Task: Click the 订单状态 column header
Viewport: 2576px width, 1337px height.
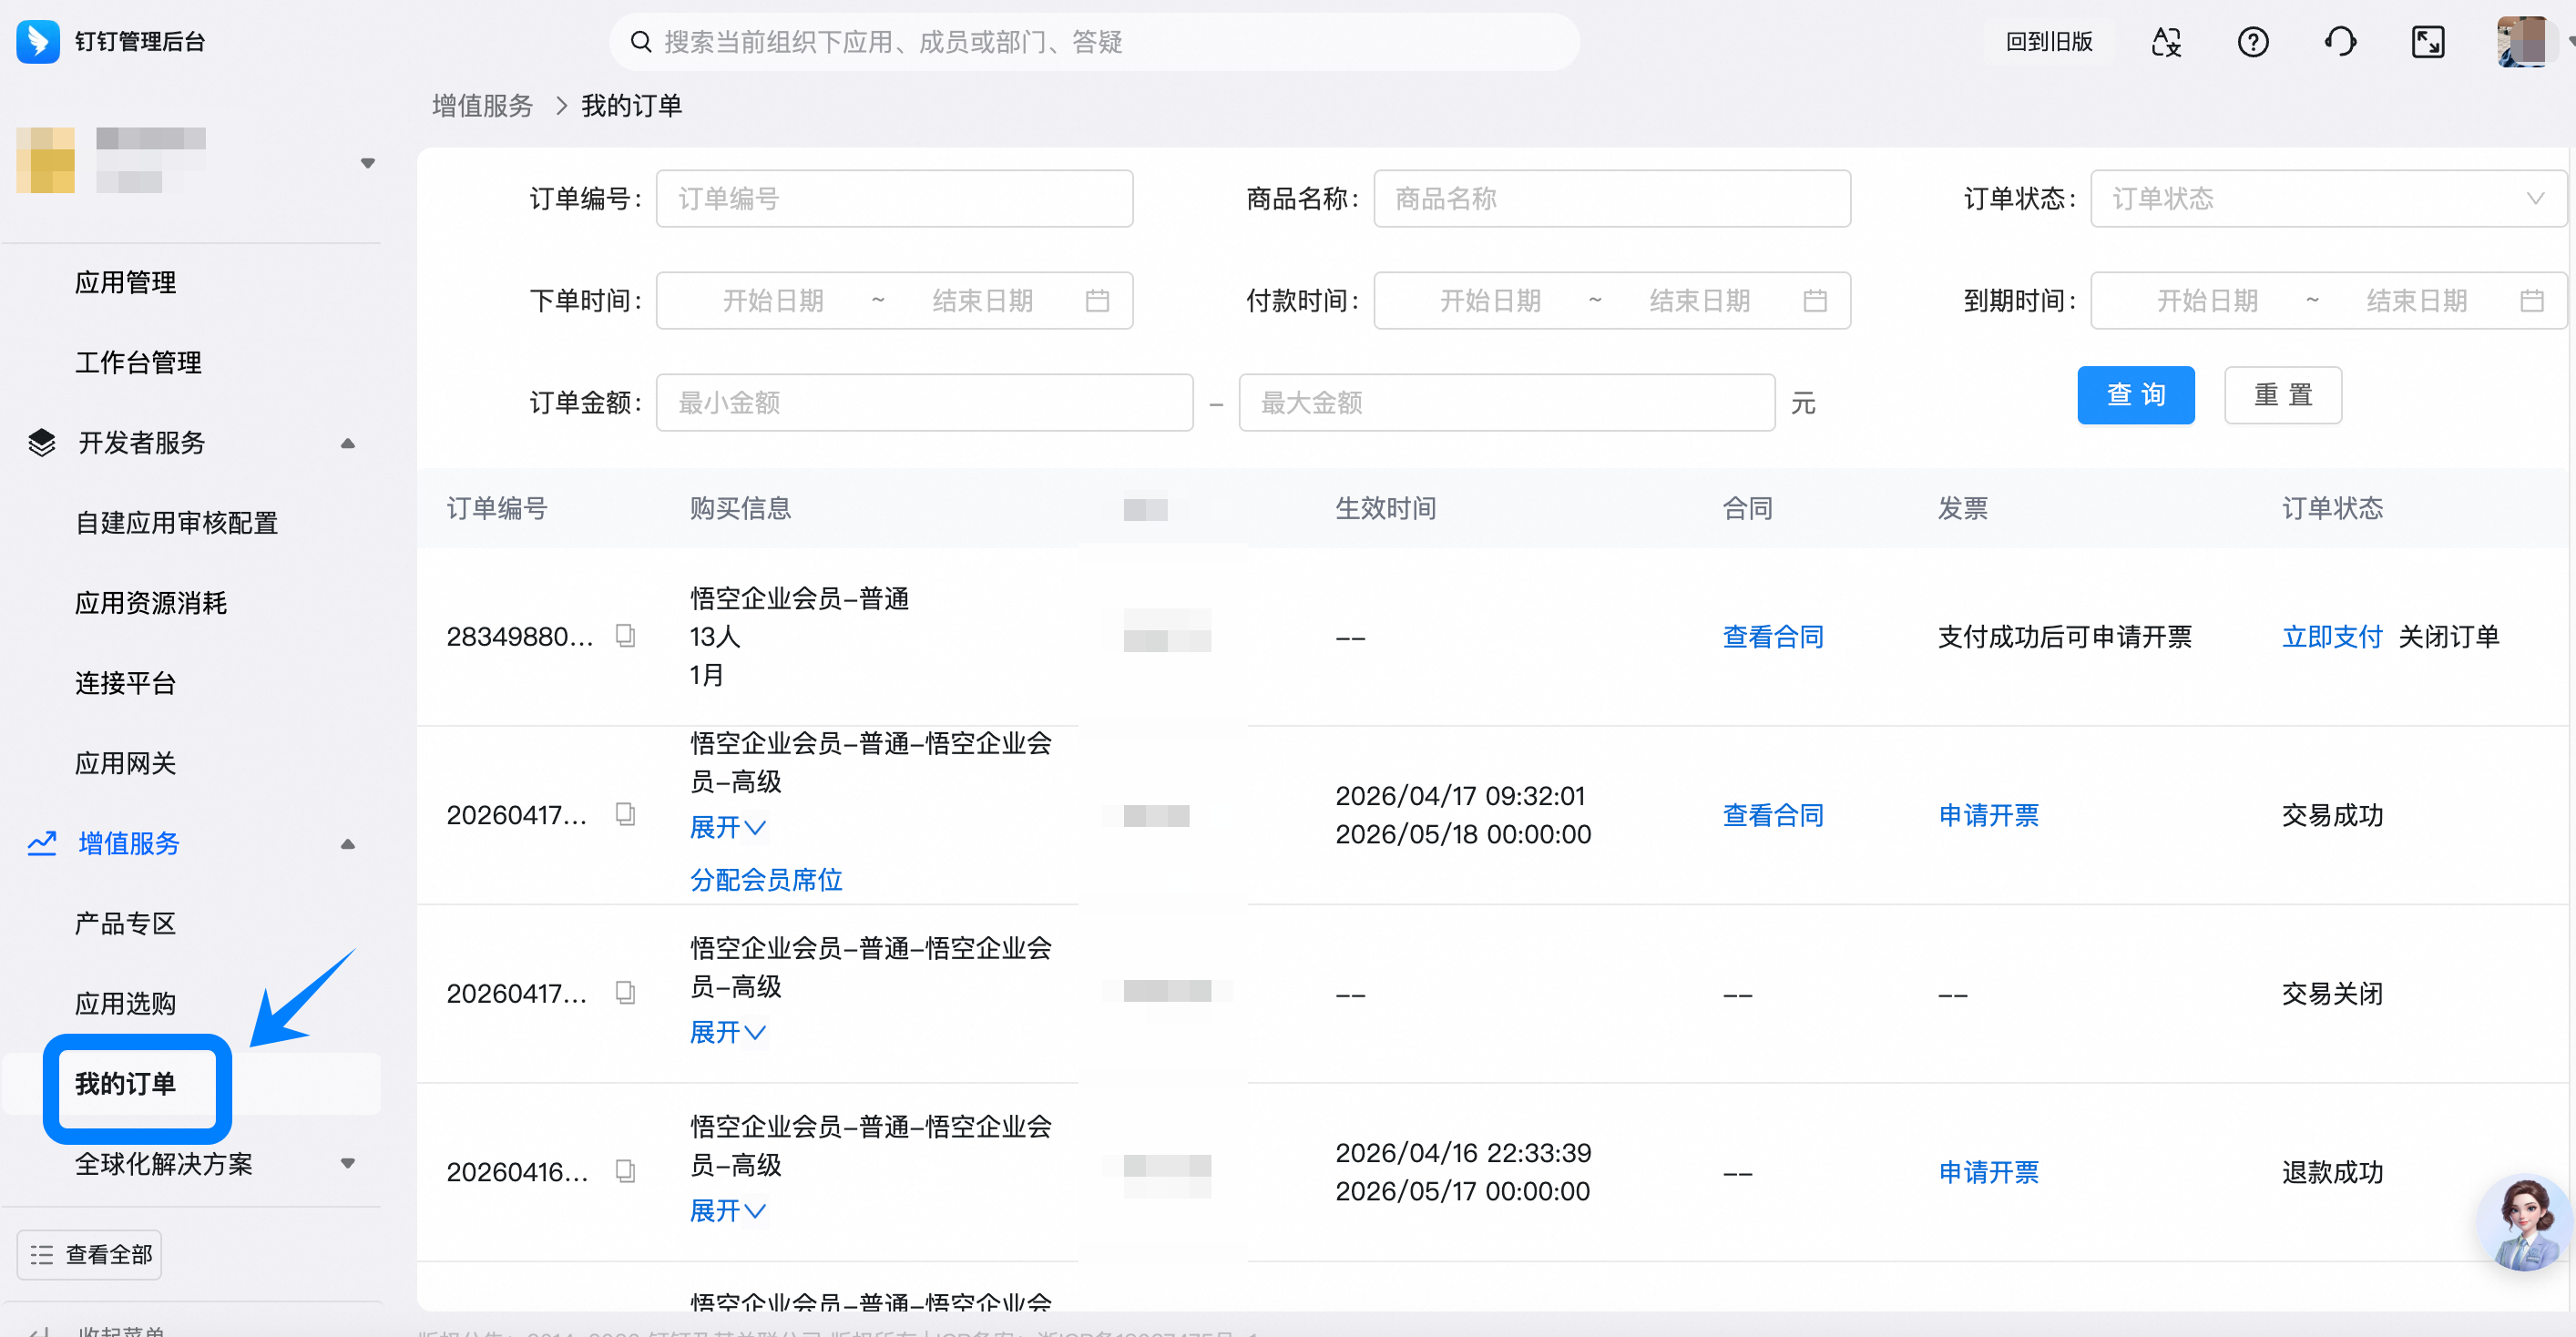Action: point(2332,508)
